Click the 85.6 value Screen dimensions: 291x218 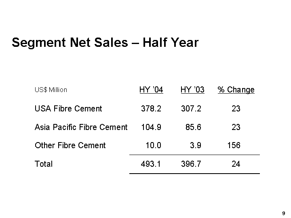(193, 127)
